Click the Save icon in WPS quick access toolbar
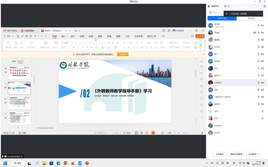The width and height of the screenshot is (268, 167). pyautogui.click(x=19, y=36)
